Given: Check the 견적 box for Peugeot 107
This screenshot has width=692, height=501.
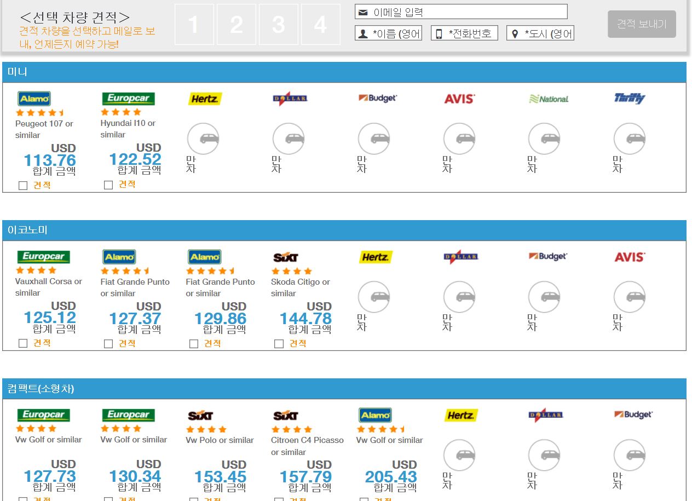Looking at the screenshot, I should pos(23,186).
